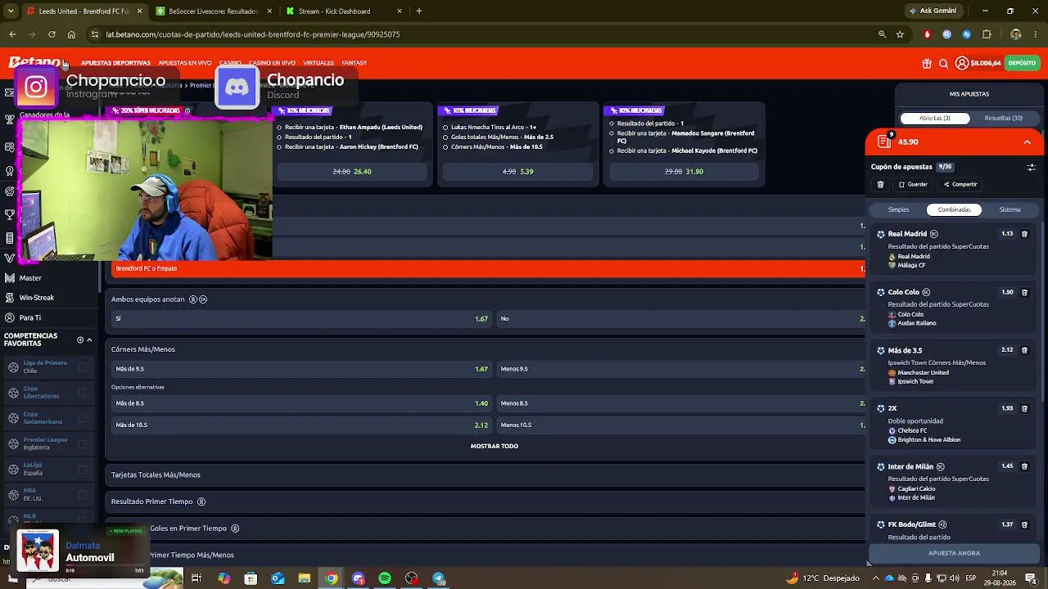1048x589 pixels.
Task: Click the green Depósito button
Action: point(1022,63)
